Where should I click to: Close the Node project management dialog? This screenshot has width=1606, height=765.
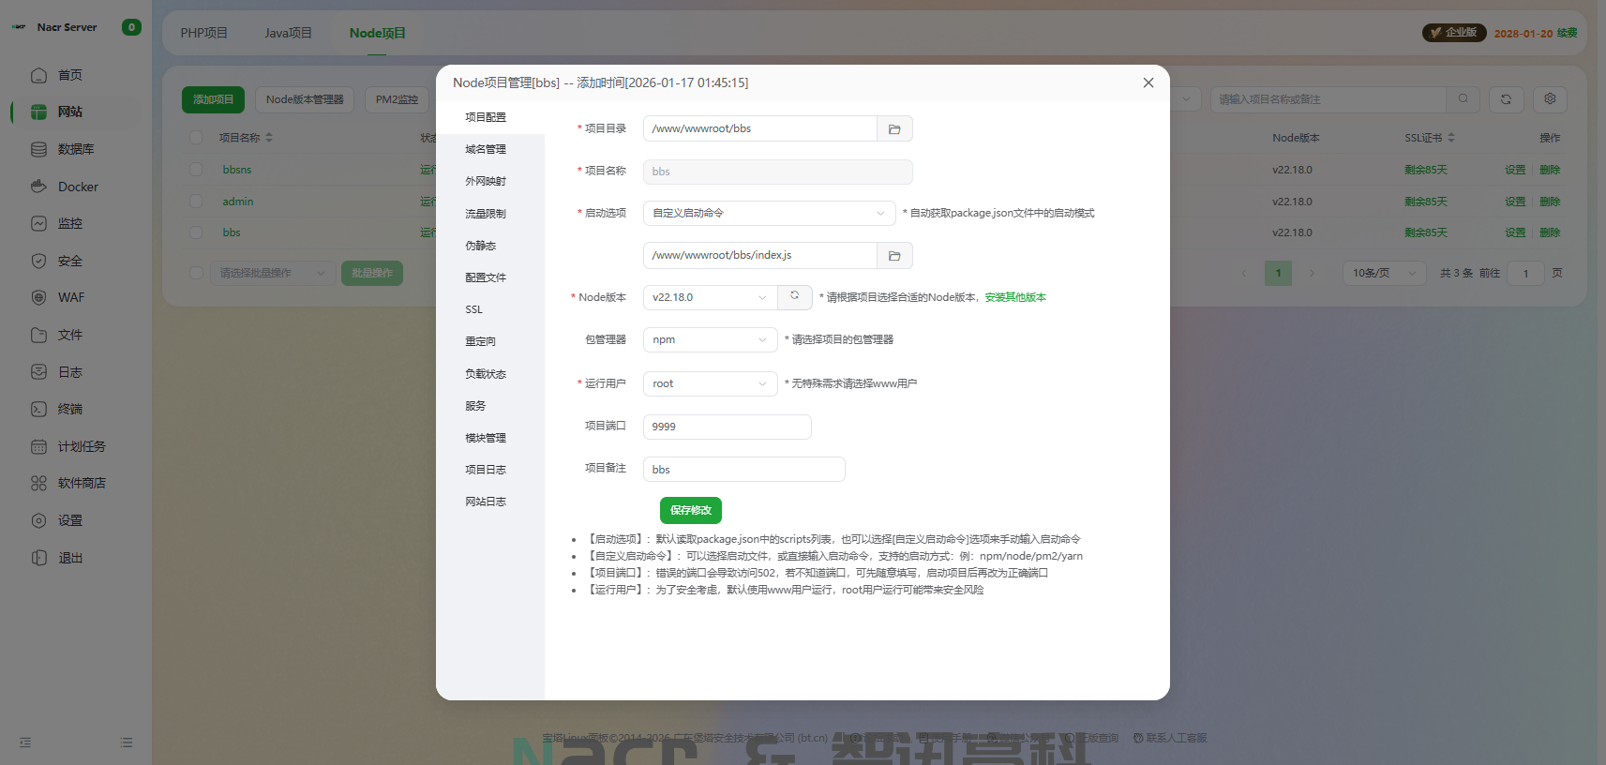(x=1148, y=82)
